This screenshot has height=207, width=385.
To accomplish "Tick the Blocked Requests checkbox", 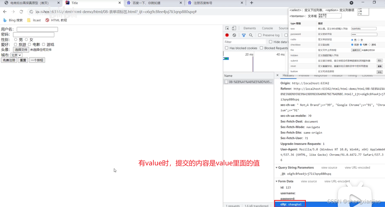I will coord(261,48).
